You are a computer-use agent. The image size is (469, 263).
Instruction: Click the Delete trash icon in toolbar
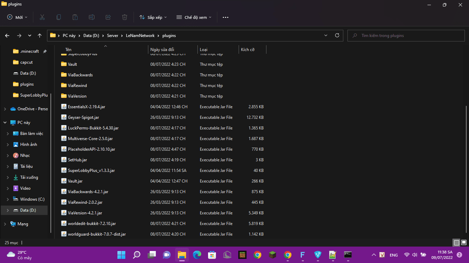pos(125,17)
